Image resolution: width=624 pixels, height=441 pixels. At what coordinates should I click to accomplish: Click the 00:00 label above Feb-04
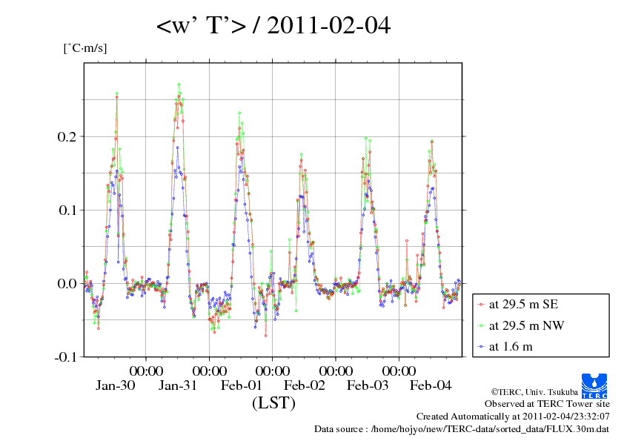tap(399, 371)
